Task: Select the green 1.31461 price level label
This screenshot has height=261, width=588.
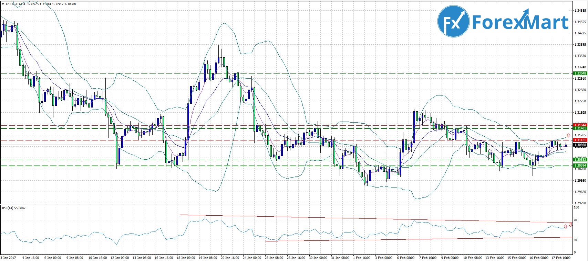Action: 580,128
